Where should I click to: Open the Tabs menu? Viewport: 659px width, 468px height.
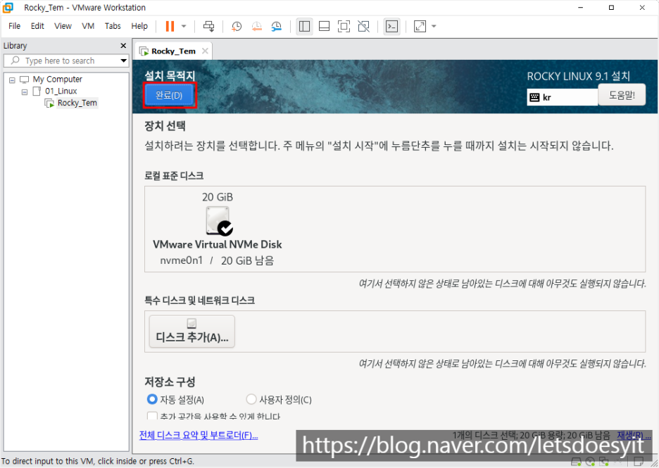[x=113, y=26]
